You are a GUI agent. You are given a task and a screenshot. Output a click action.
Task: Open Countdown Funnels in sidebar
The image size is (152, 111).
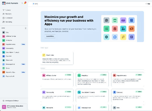tap(11, 52)
